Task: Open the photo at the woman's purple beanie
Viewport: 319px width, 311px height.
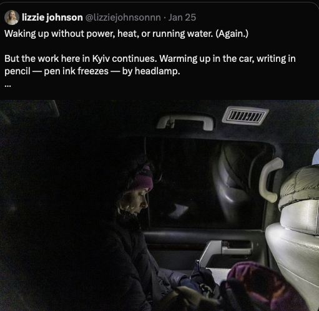Action: coord(142,179)
